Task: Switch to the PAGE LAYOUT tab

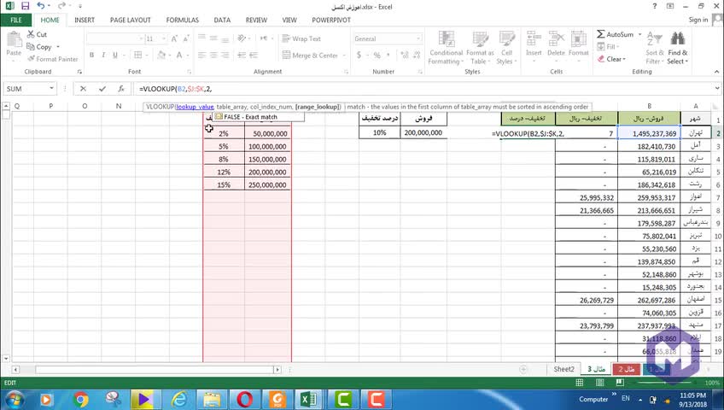Action: click(131, 20)
